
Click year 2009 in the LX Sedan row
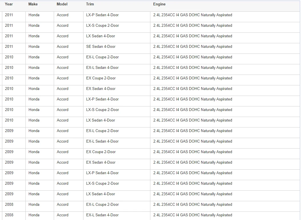click(x=9, y=194)
